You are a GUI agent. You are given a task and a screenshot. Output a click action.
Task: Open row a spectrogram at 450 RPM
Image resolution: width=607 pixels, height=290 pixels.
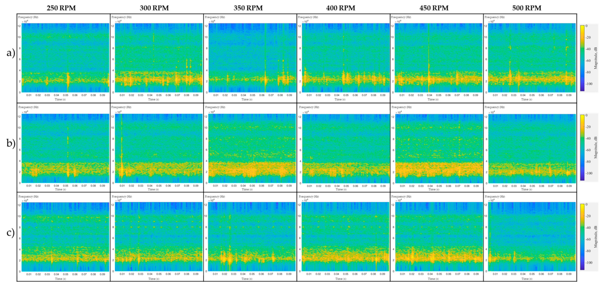(438, 58)
